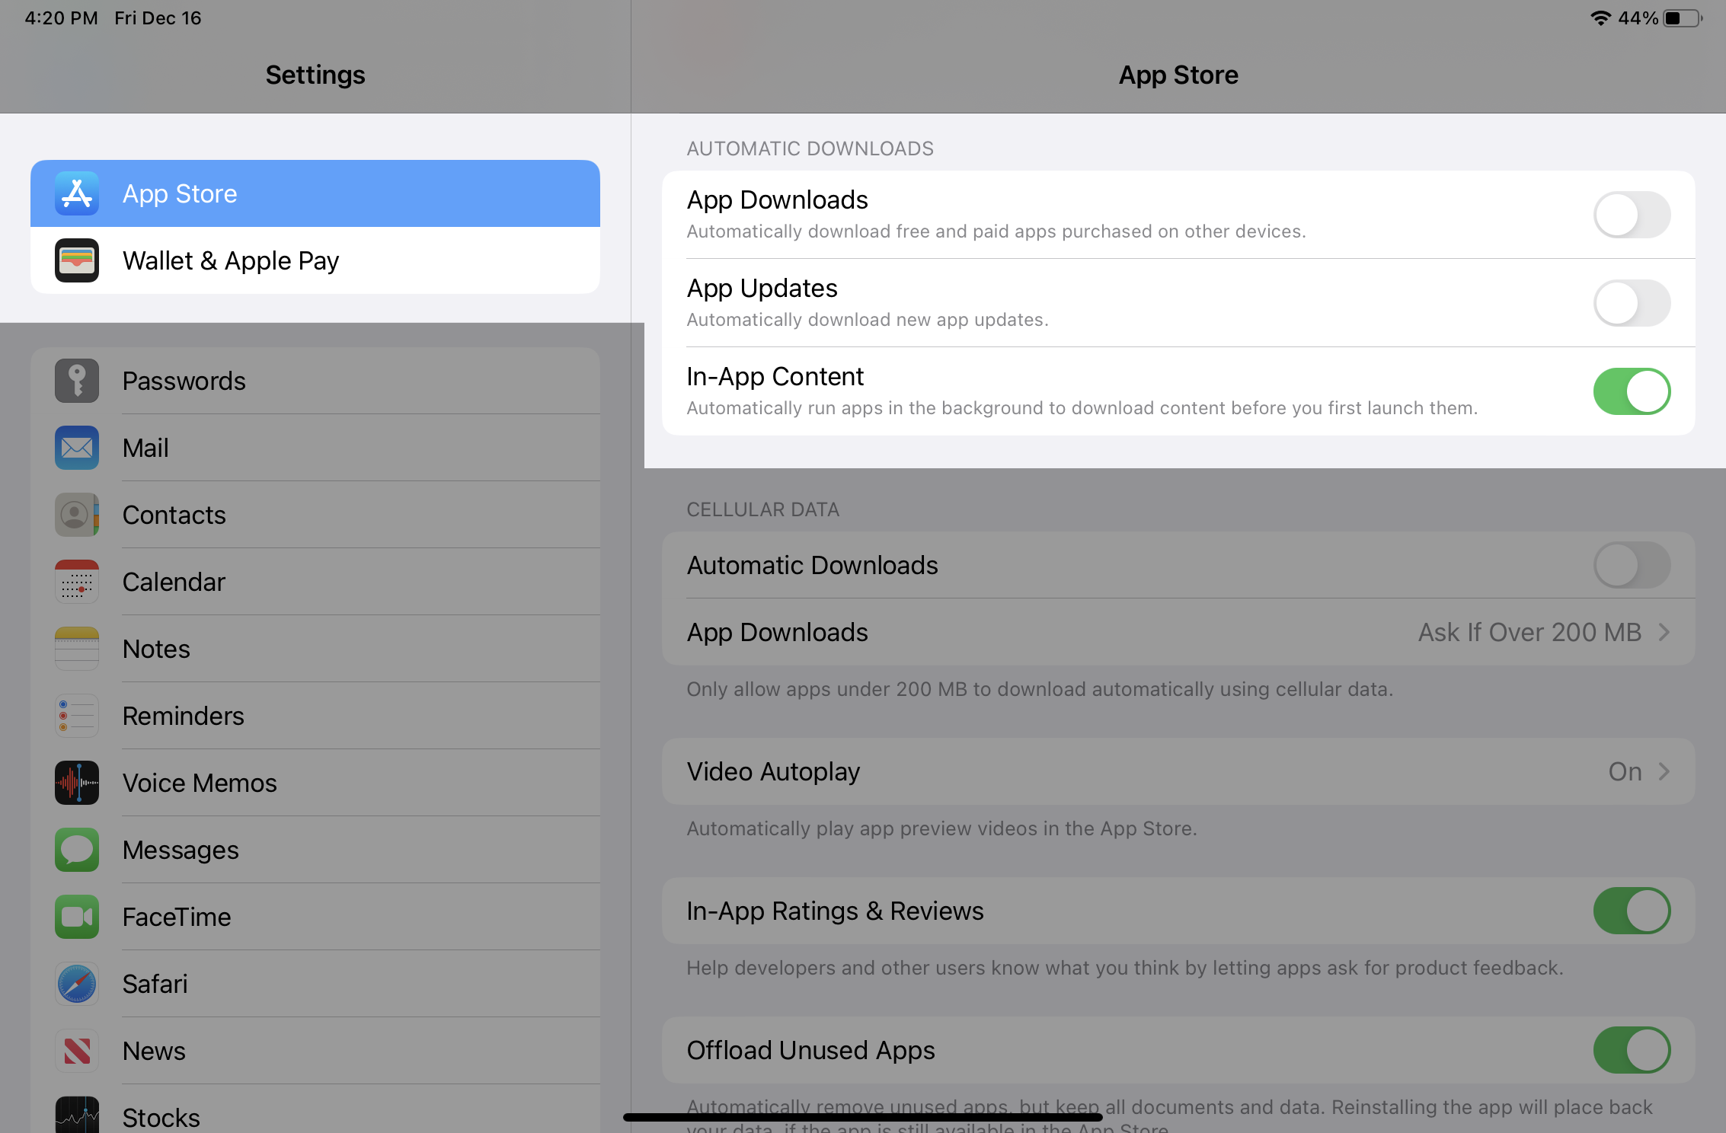
Task: Turn on App Updates switch
Action: pyautogui.click(x=1632, y=303)
